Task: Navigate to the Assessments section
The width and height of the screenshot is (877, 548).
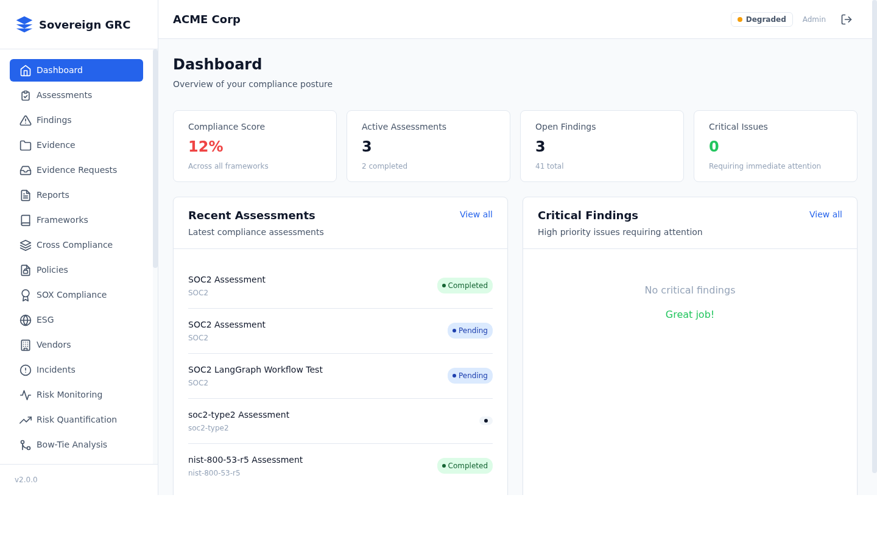Action: pyautogui.click(x=65, y=95)
